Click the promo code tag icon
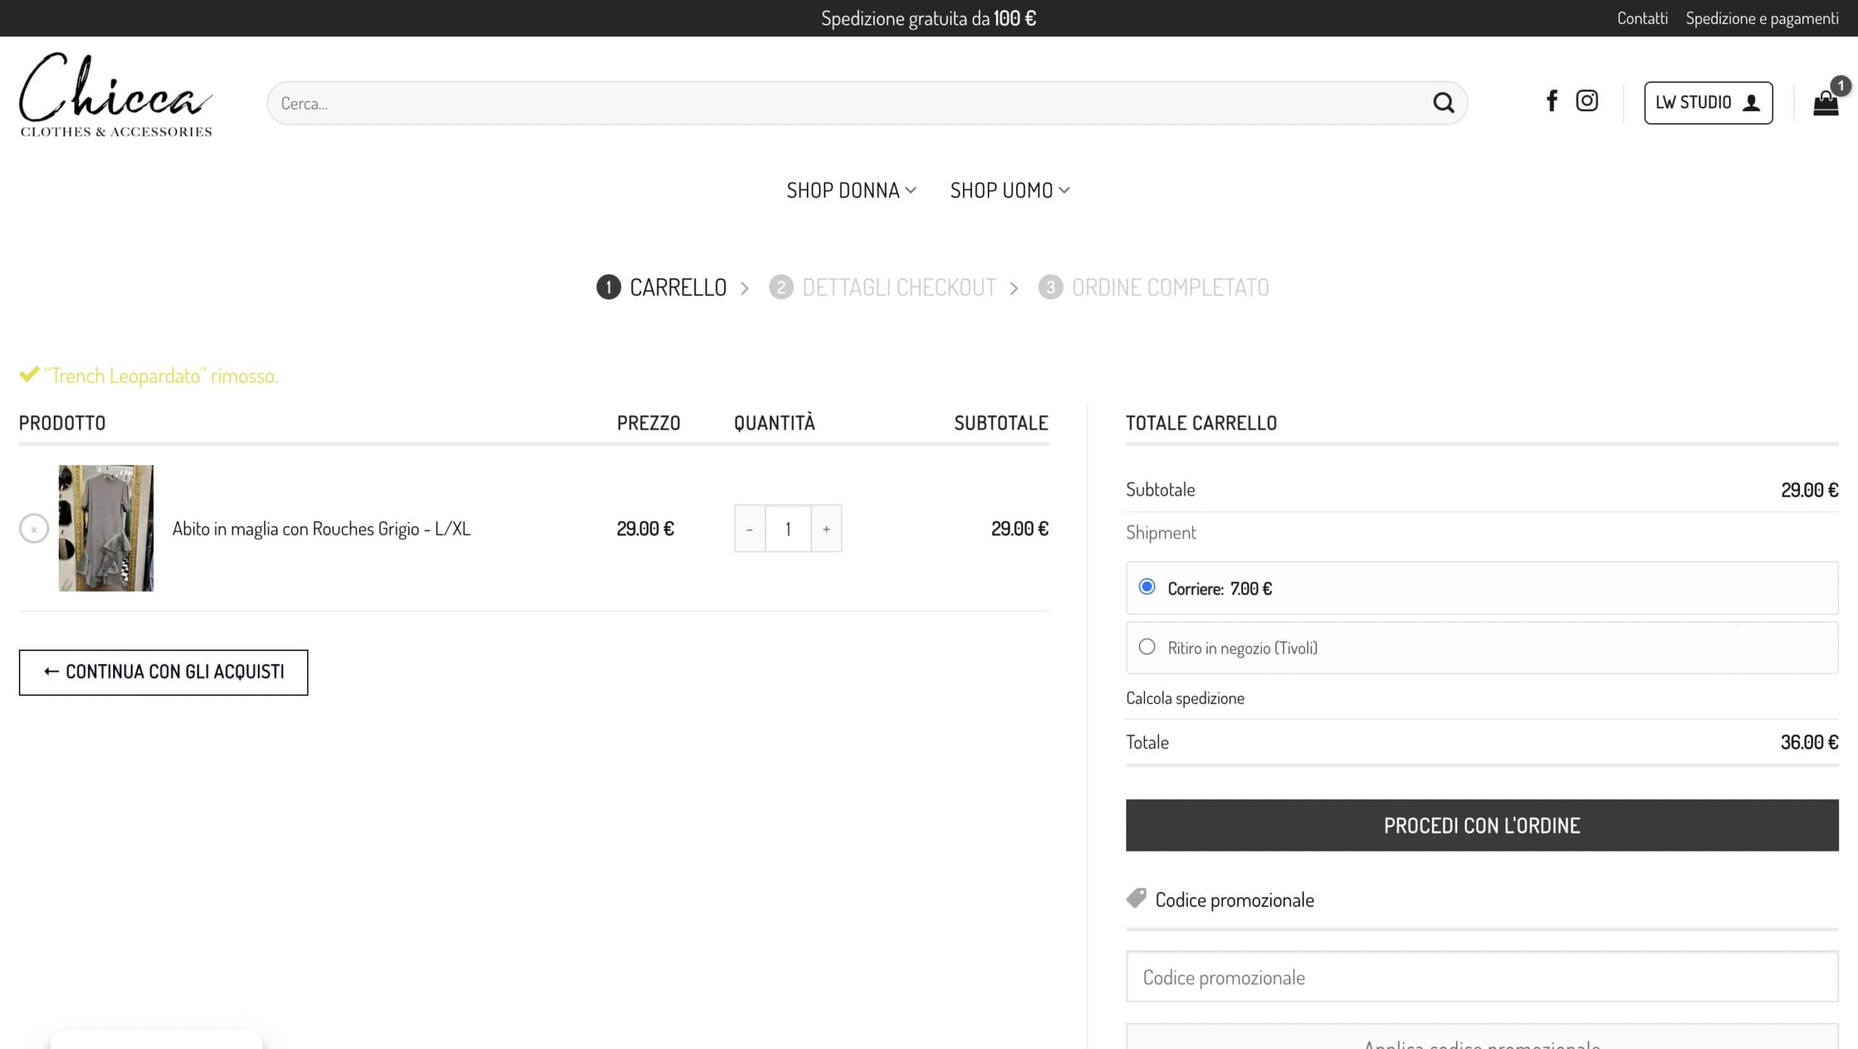The image size is (1858, 1049). pyautogui.click(x=1136, y=899)
